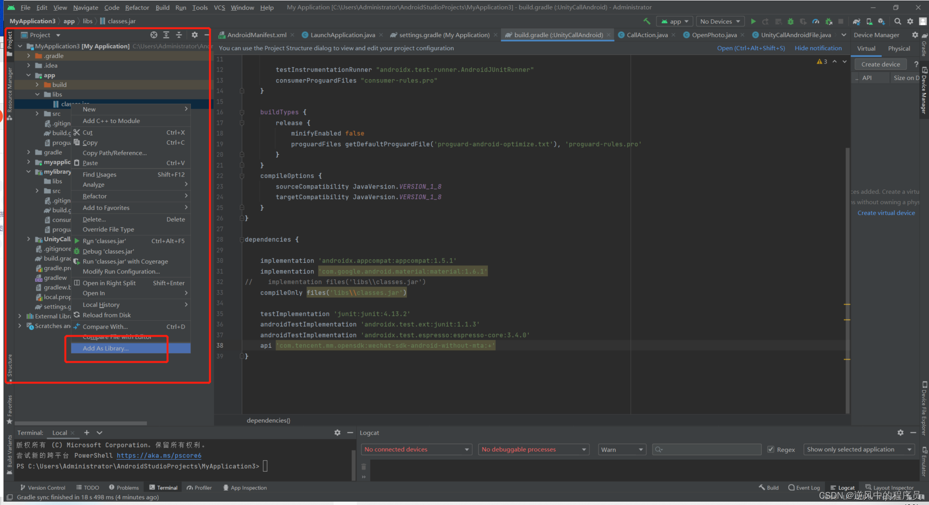Open IDE settings gear in main toolbar

tap(910, 21)
